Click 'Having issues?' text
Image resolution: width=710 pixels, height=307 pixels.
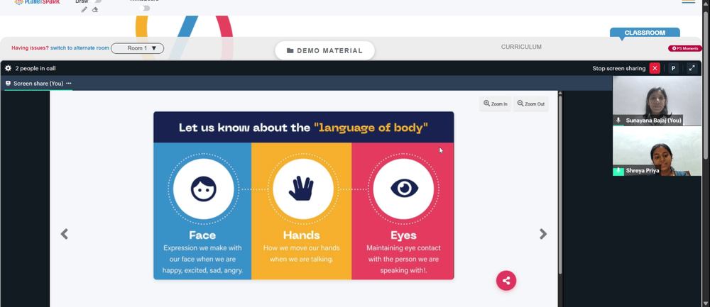click(30, 48)
